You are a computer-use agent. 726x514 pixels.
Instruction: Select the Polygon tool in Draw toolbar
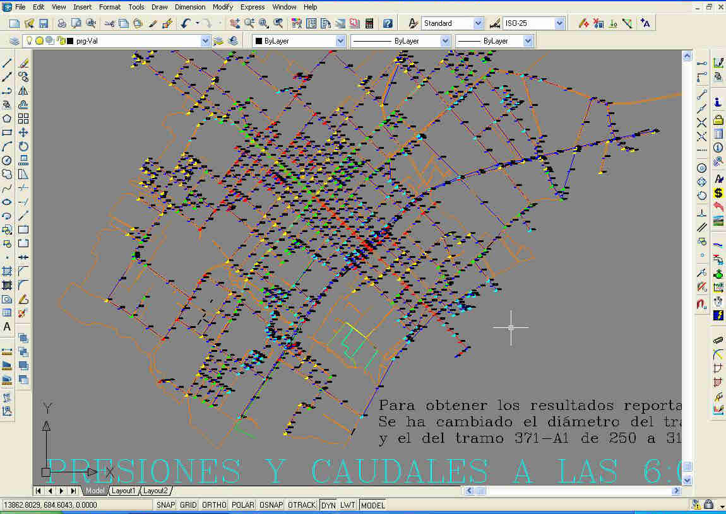[x=8, y=119]
